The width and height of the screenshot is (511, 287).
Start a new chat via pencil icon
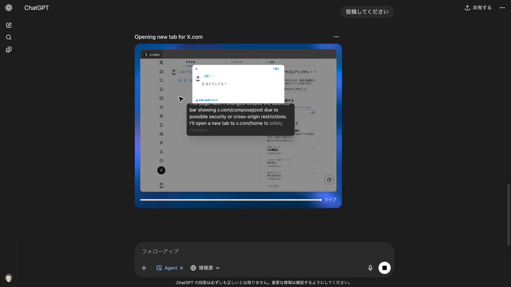[x=9, y=25]
